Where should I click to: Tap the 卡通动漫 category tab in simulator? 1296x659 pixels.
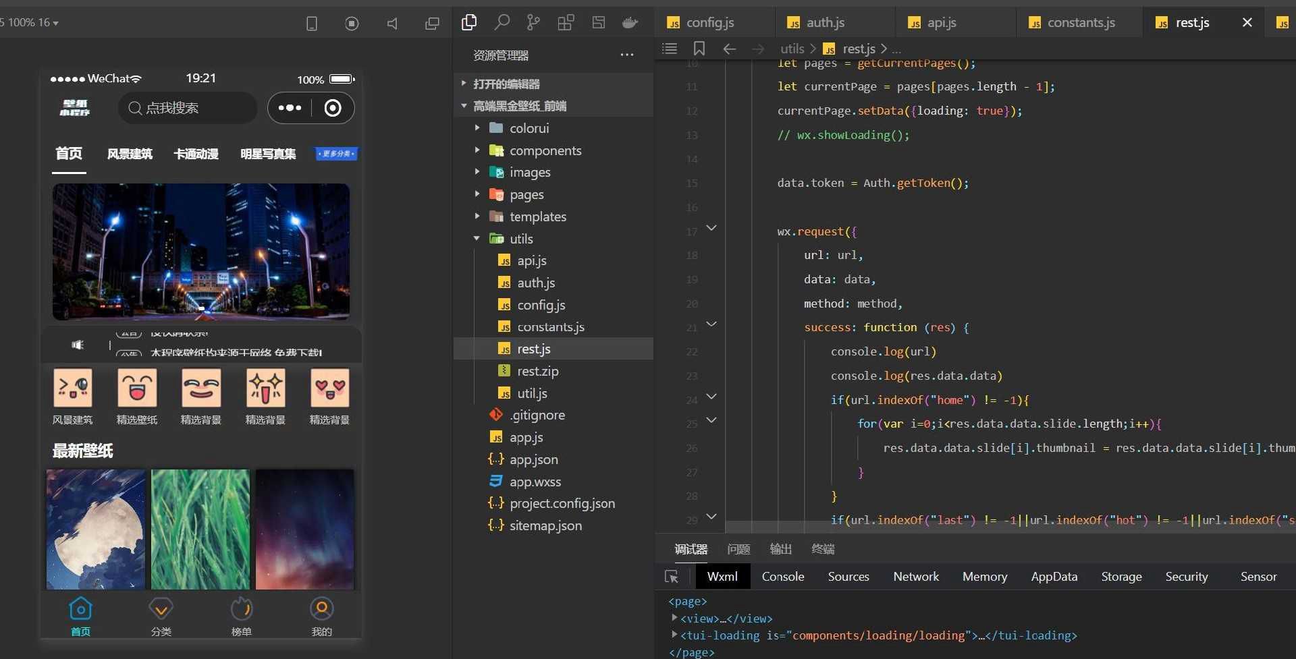point(196,154)
